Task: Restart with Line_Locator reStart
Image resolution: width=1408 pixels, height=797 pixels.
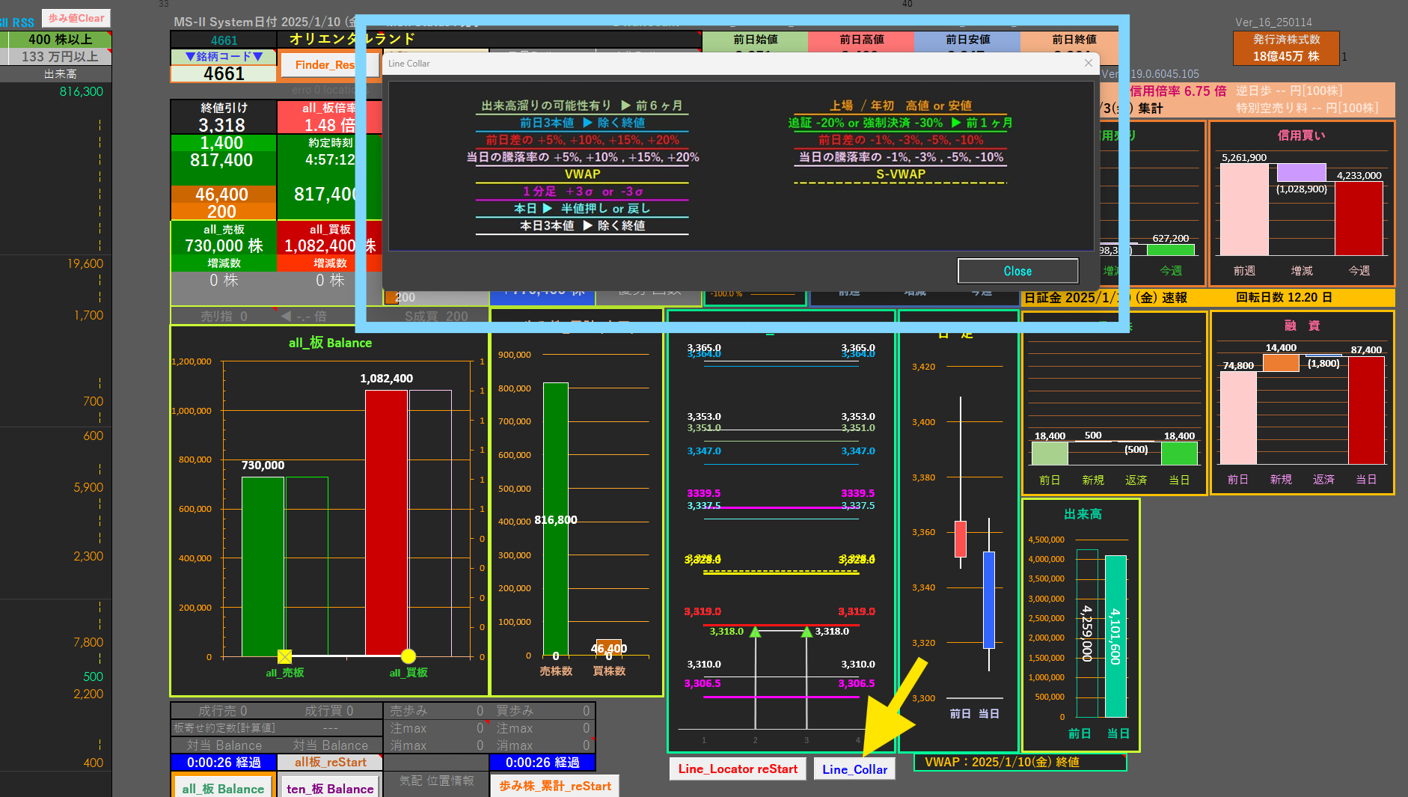Action: tap(738, 769)
